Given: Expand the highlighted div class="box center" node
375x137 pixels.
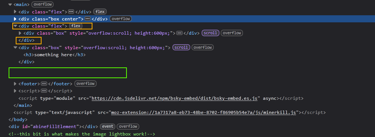Looking at the screenshot, I should pyautogui.click(x=15, y=19).
